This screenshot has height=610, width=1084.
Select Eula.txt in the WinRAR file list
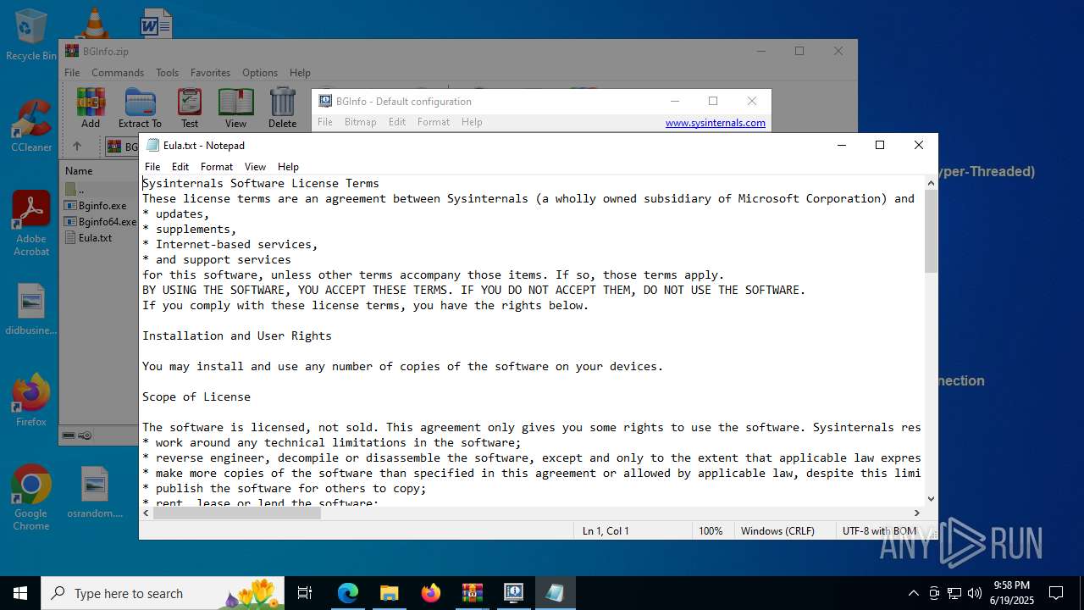(x=88, y=237)
